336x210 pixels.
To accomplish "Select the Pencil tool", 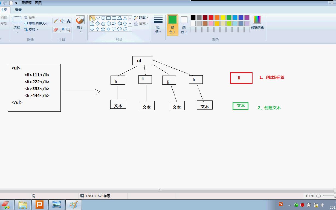I will (56, 21).
